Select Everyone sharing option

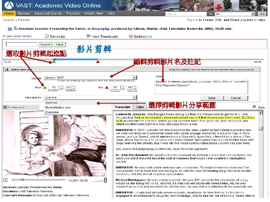click(52, 112)
